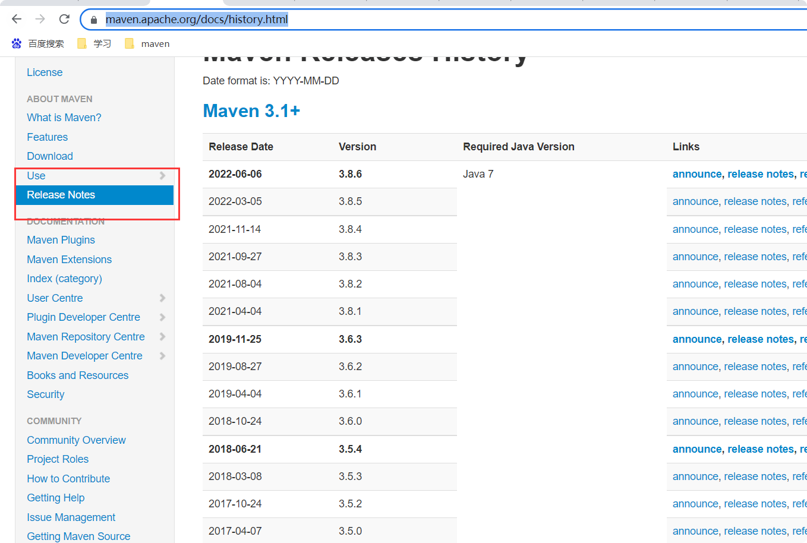Open the Community Overview link
The height and width of the screenshot is (543, 807).
point(76,440)
